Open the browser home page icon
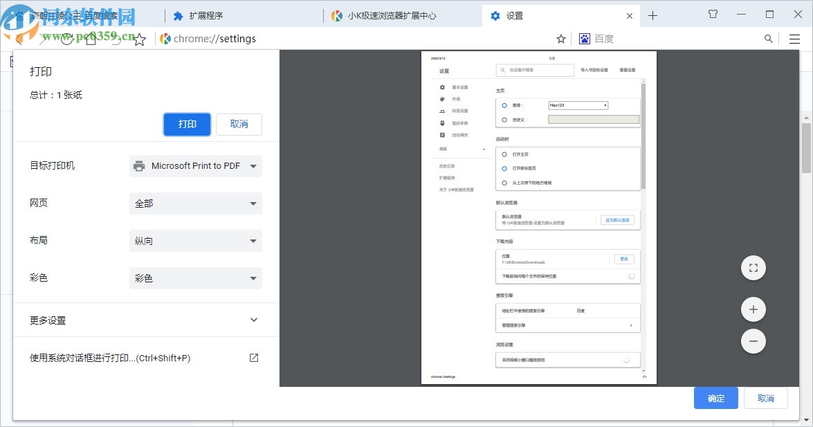Screen dimensions: 813x427 (x=91, y=39)
